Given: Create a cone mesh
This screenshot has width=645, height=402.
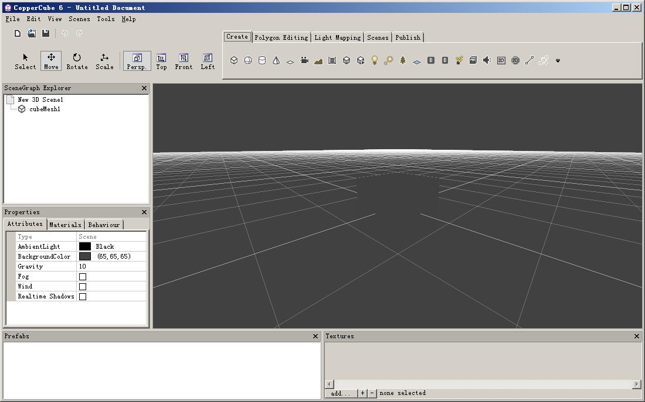Looking at the screenshot, I should 276,60.
